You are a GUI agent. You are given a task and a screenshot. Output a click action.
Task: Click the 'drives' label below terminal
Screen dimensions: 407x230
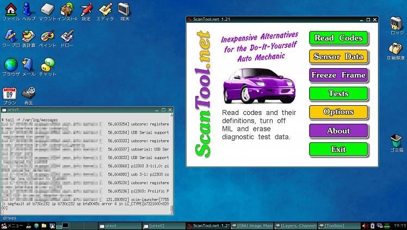[x=10, y=218]
